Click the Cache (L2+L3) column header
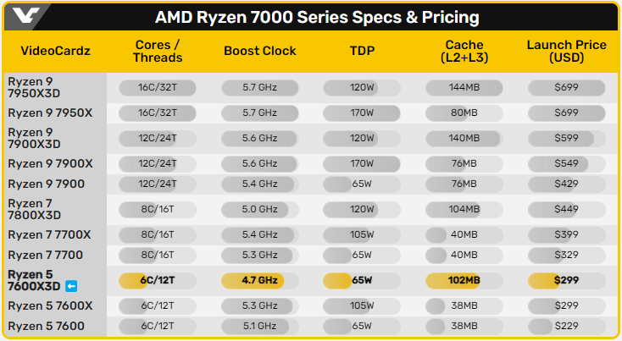622x341 pixels. coord(464,51)
